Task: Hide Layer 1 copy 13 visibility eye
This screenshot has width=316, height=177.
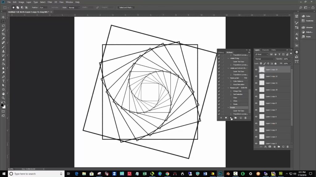Action: tap(256, 70)
